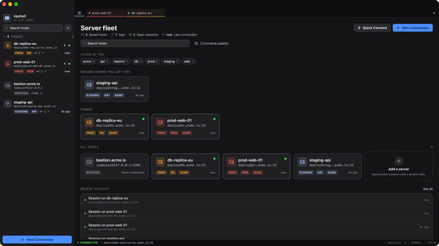439x246 pixels.
Task: Open a new tab with plus icon
Action: click(434, 13)
